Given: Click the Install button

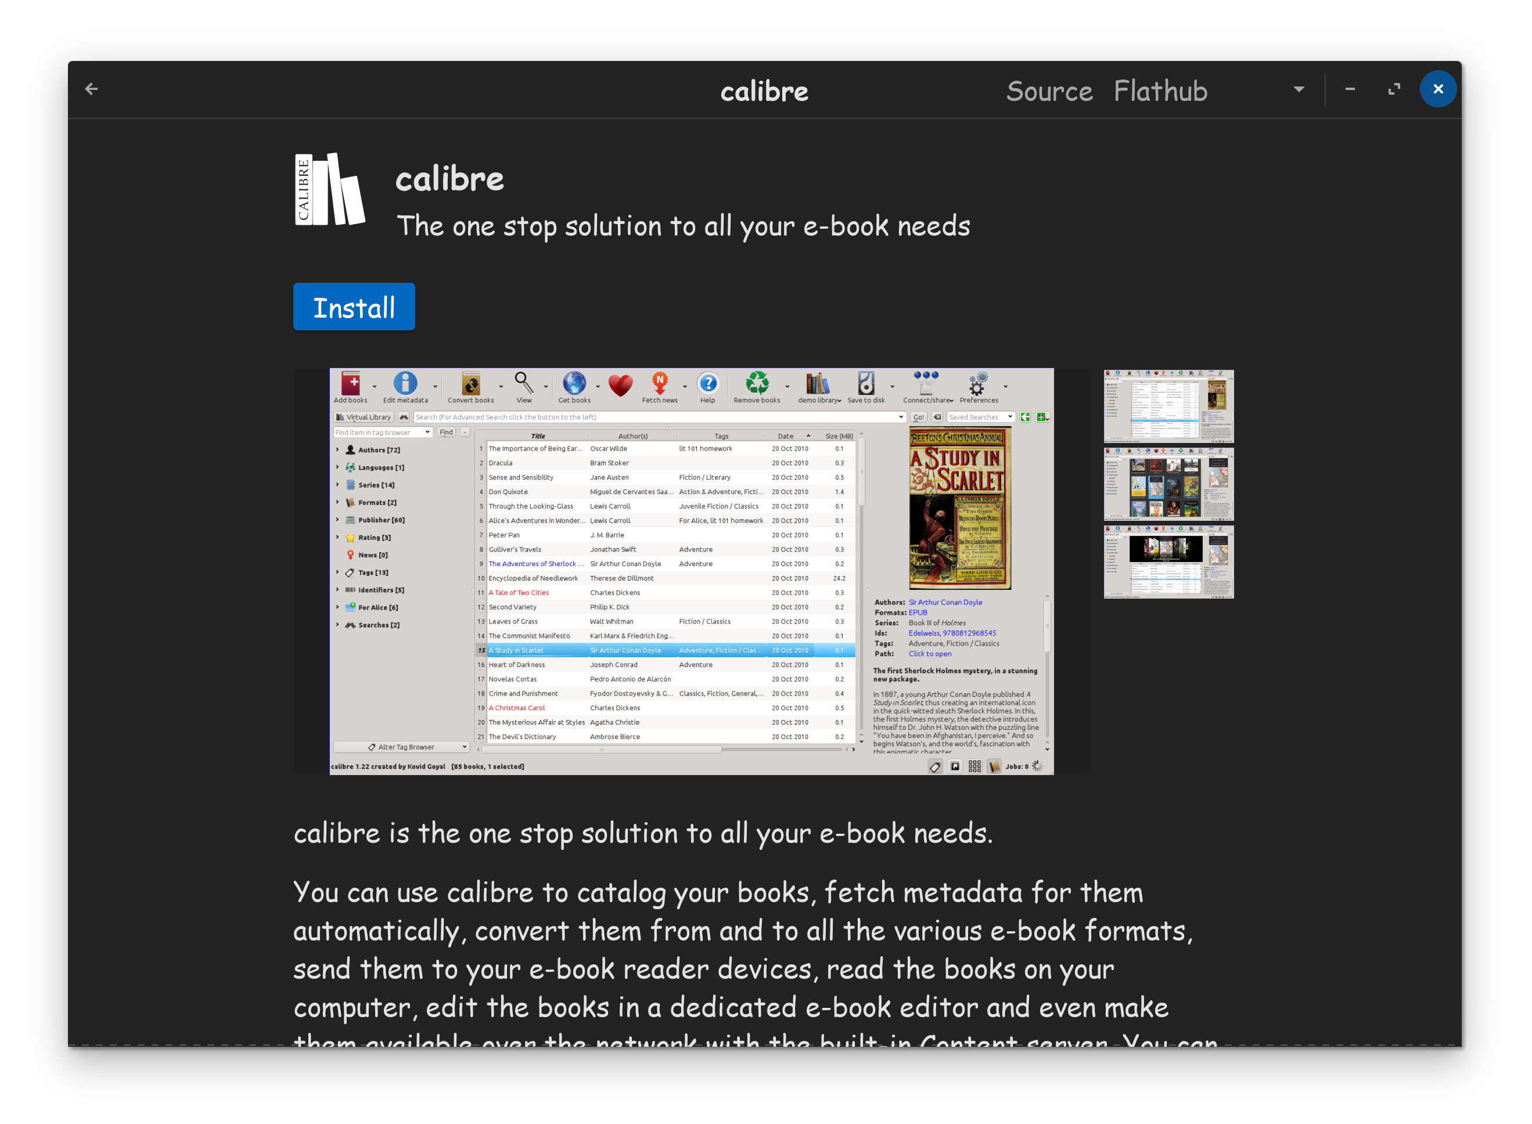Looking at the screenshot, I should (x=354, y=307).
